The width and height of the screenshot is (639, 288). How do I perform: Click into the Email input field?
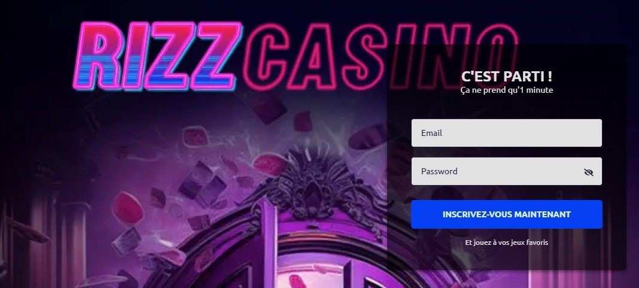pyautogui.click(x=507, y=133)
